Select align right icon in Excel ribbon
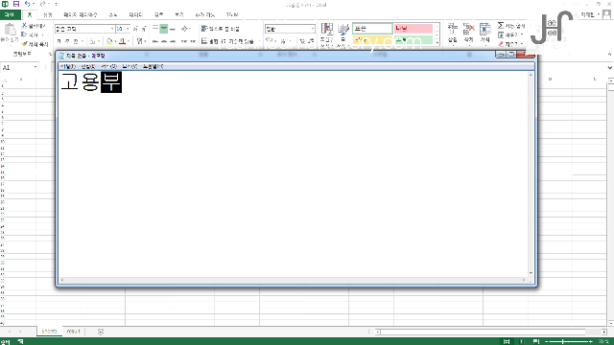This screenshot has height=345, width=614. coord(173,41)
